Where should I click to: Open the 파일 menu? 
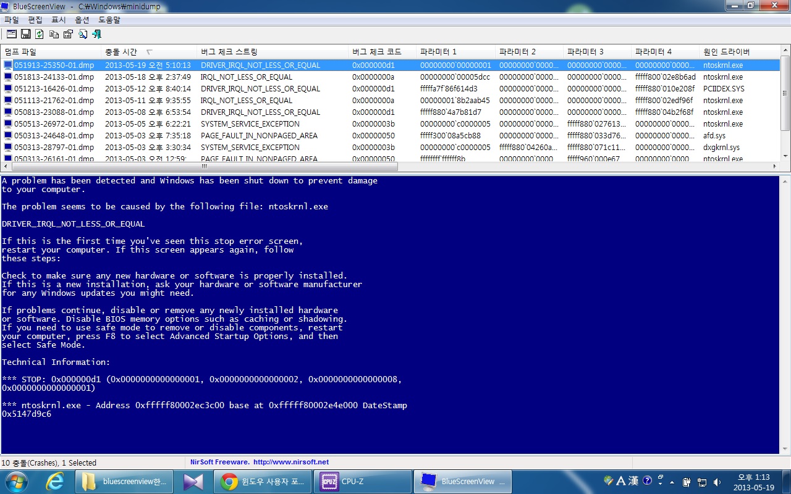point(12,20)
